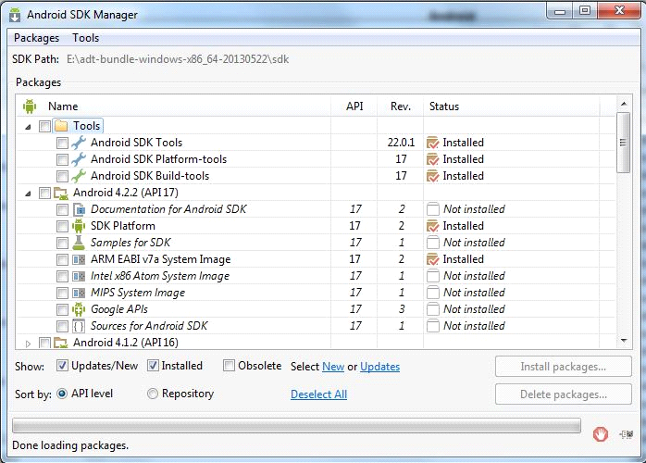Image resolution: width=646 pixels, height=463 pixels.
Task: Click the Android 4.1.2 (API 16) folder icon
Action: (61, 343)
